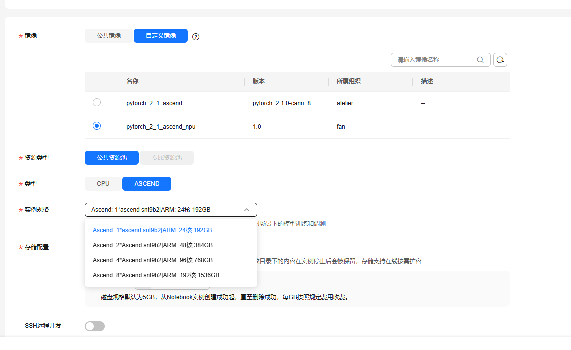Screen dimensions: 571x350
Task: Click the 请输入镜像名称 search input field
Action: pos(432,60)
